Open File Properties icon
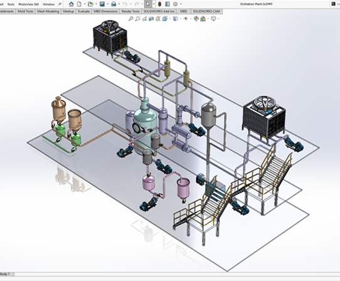The image size is (340, 281). [167, 4]
